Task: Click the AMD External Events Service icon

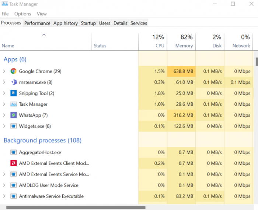Action: (14, 174)
